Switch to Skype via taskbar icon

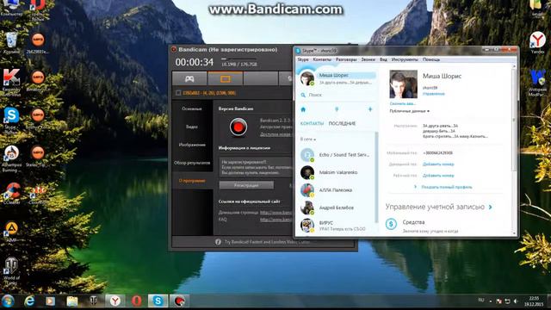[158, 301]
